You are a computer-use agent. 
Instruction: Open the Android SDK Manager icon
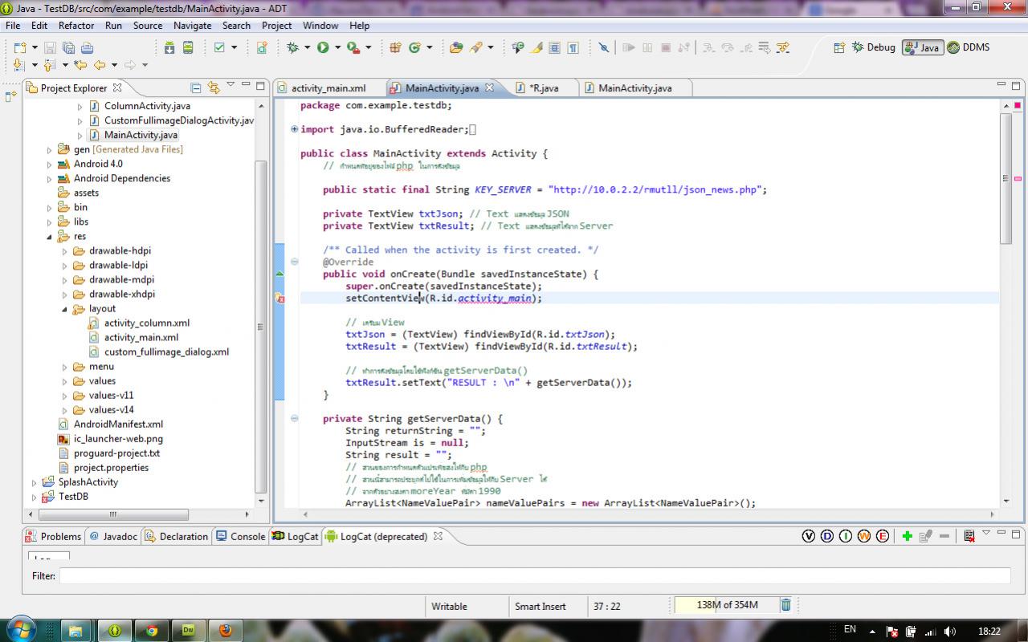pos(169,47)
